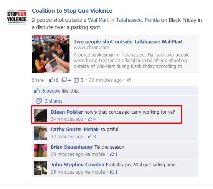The image size is (213, 189).
Task: Like DJean Polster's comment thumbs-up icon
Action: coord(90,119)
